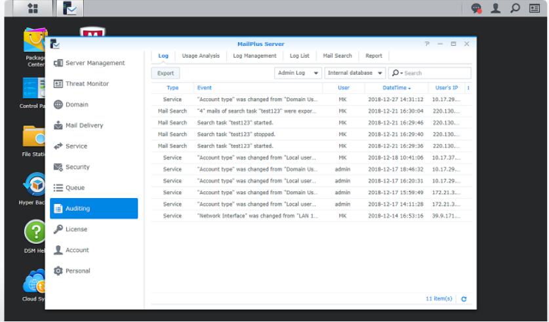Expand the Internal database dropdown

(x=355, y=73)
